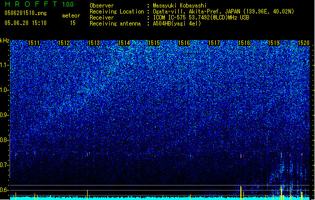Click the 0.7 frequency axis label

click(x=4, y=165)
